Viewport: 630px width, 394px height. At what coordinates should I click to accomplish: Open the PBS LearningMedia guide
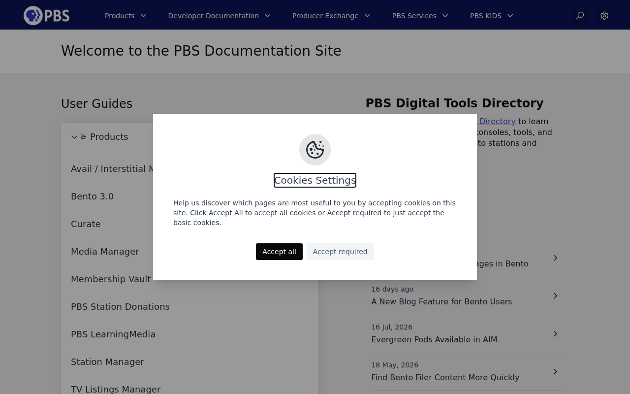click(x=113, y=334)
